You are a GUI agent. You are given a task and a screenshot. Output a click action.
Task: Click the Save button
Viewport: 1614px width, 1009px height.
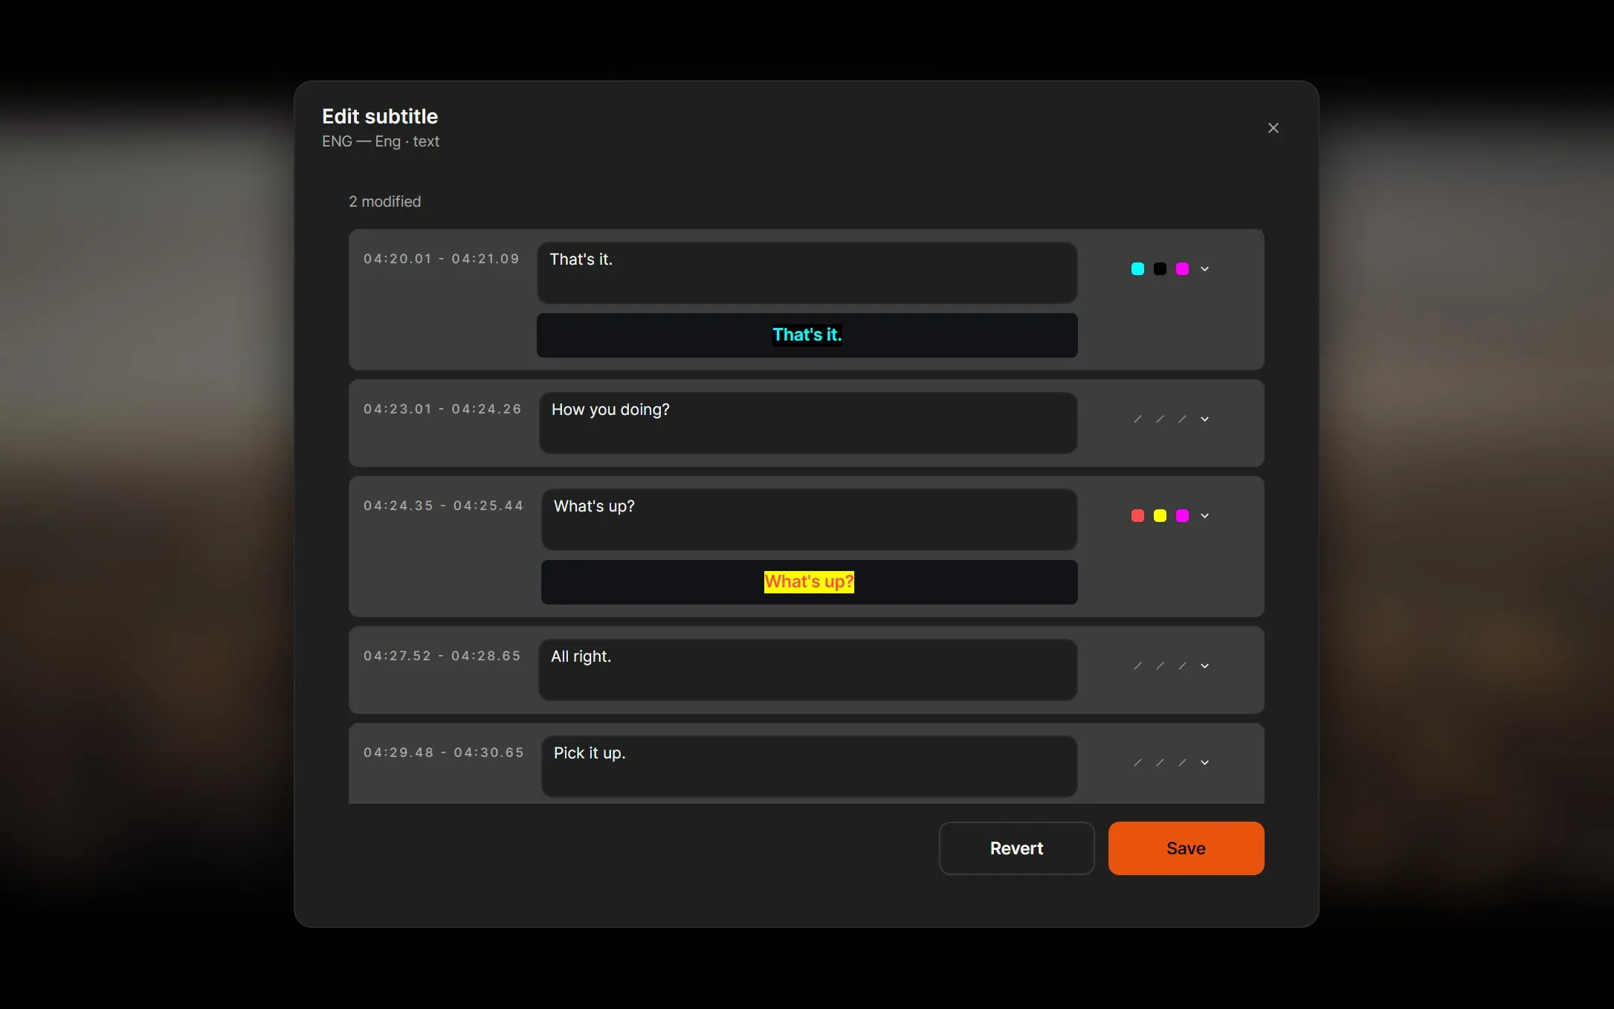pos(1186,848)
